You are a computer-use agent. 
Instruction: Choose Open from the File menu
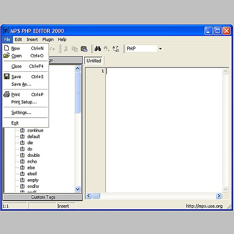pyautogui.click(x=26, y=56)
